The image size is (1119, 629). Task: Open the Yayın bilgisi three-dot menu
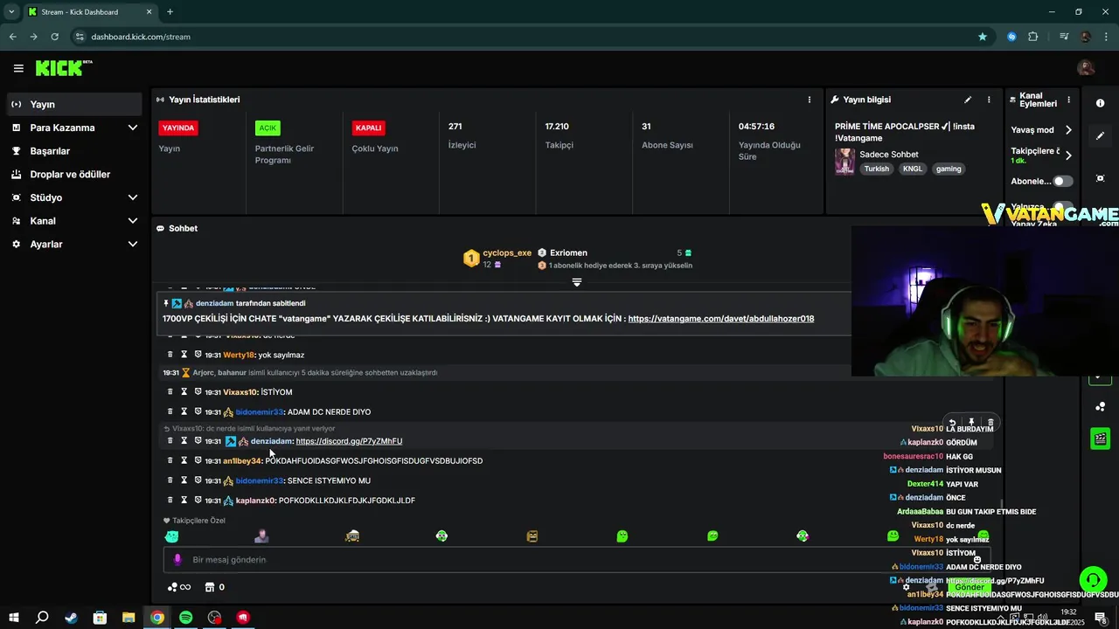tap(989, 100)
